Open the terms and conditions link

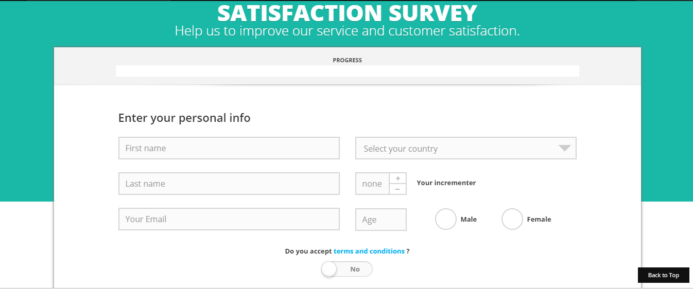click(369, 251)
